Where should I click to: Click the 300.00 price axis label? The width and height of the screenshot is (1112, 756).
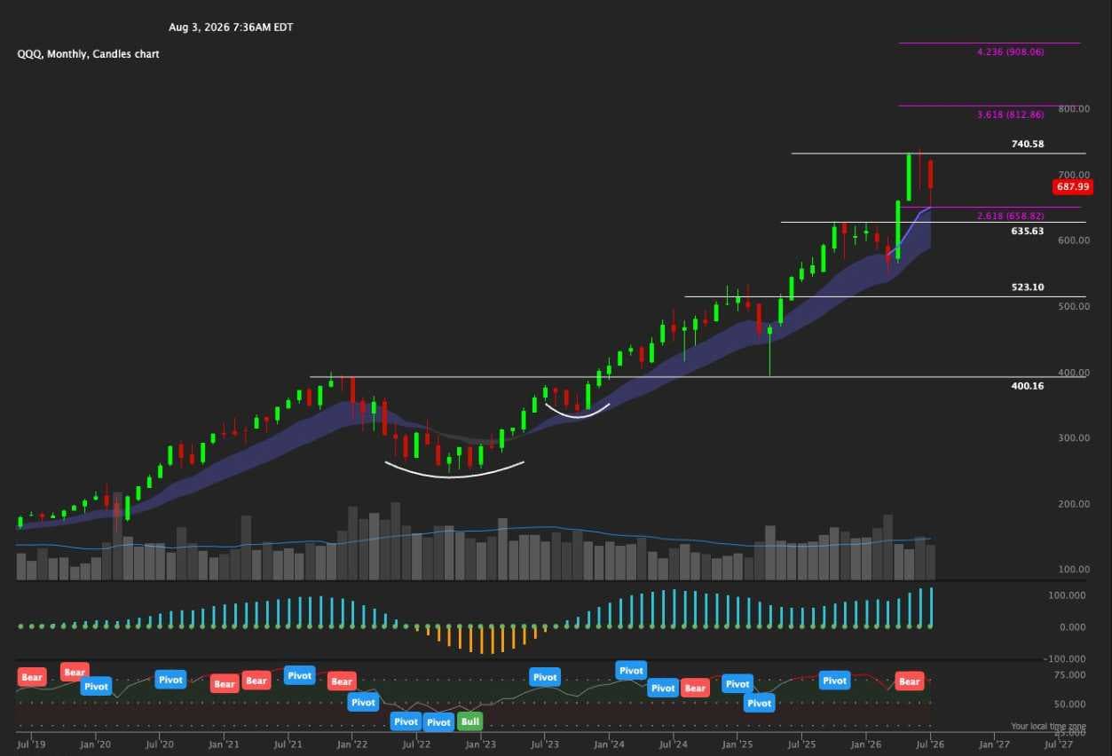[1073, 438]
